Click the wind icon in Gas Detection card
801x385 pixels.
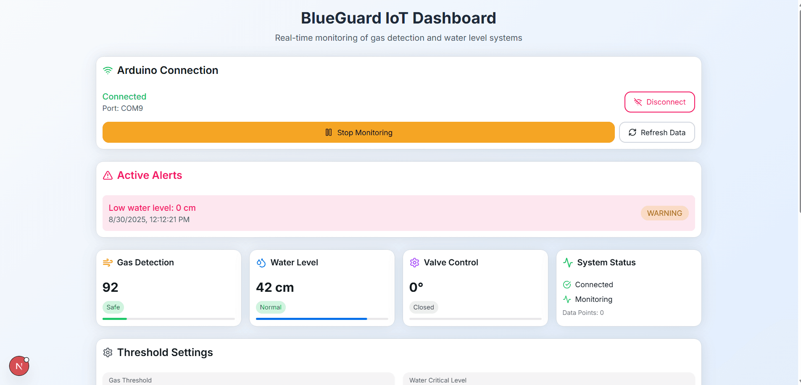point(108,263)
